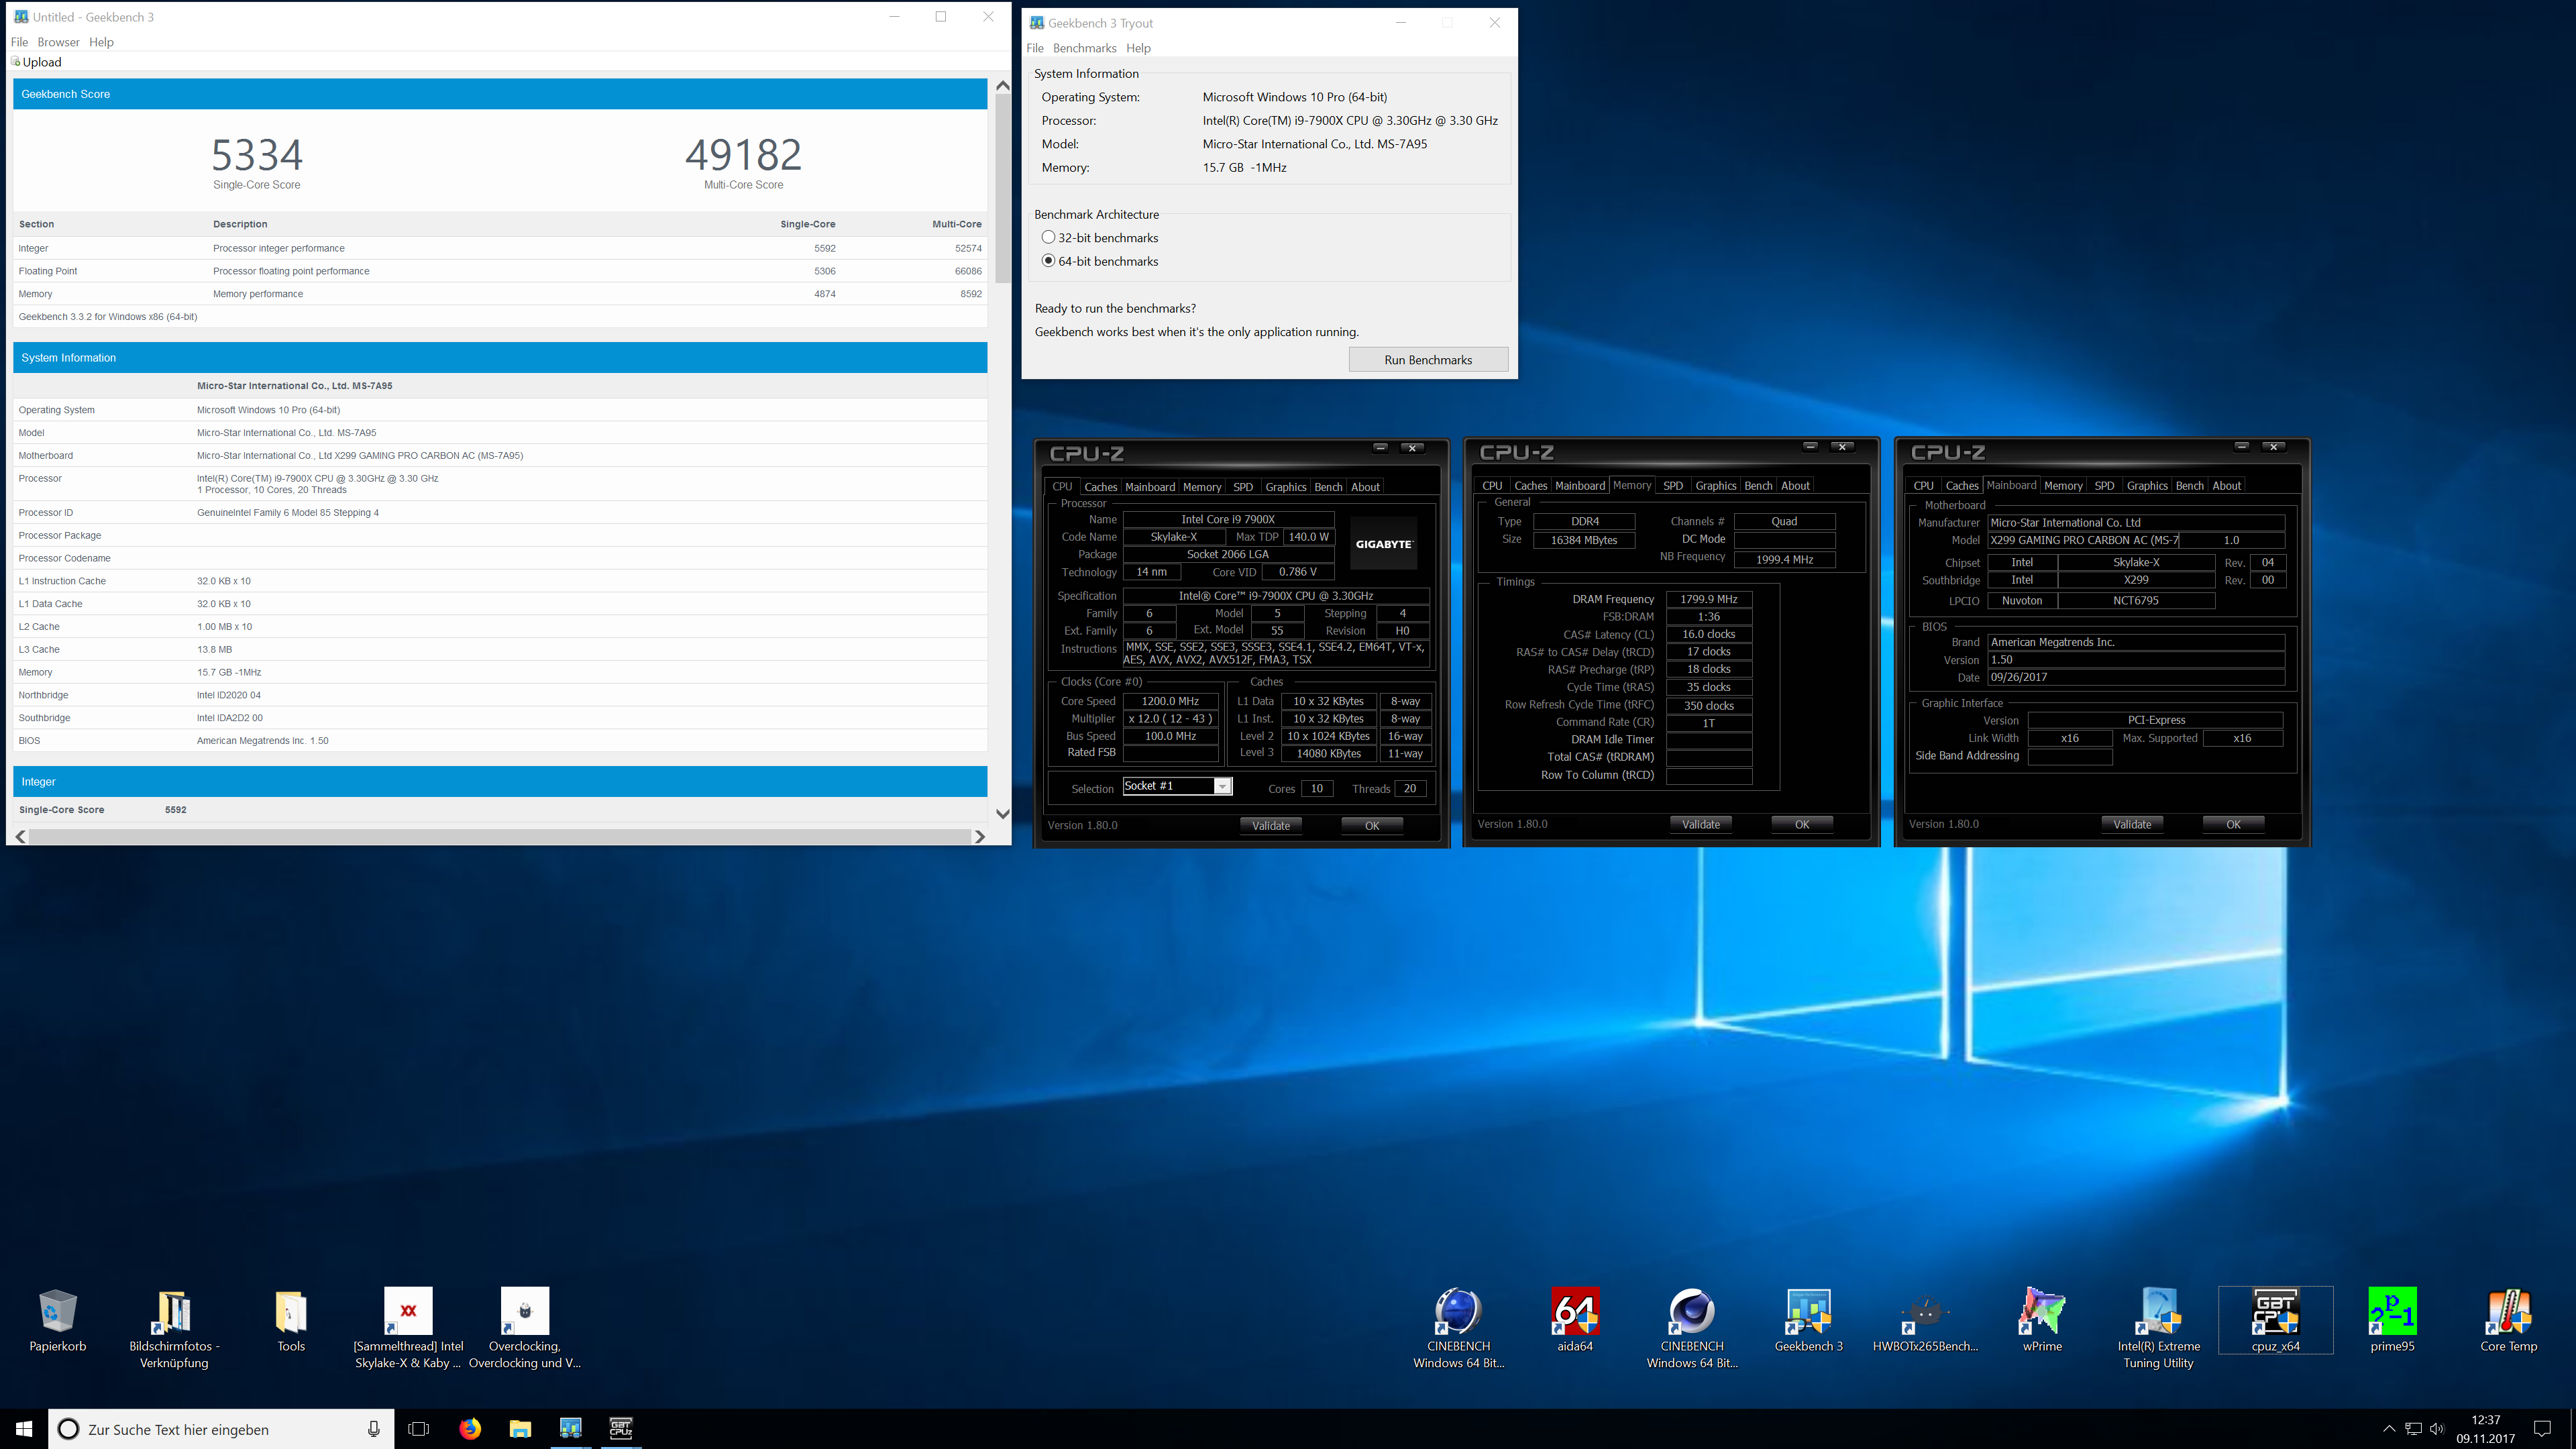Open File menu in Geekbench 3 Tryout window
The height and width of the screenshot is (1449, 2576).
pyautogui.click(x=1035, y=48)
